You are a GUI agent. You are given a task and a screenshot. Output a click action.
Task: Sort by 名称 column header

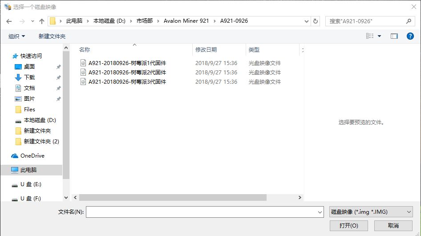(x=85, y=50)
